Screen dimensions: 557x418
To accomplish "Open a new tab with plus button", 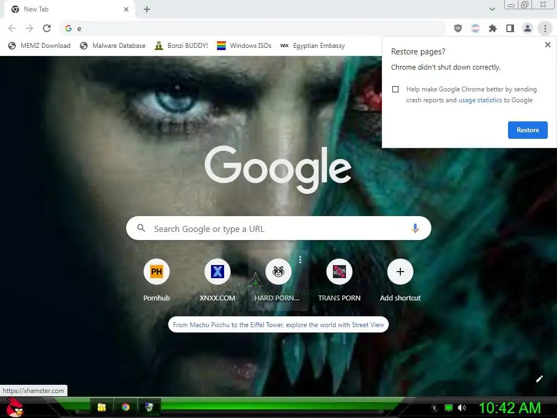I will tap(147, 9).
